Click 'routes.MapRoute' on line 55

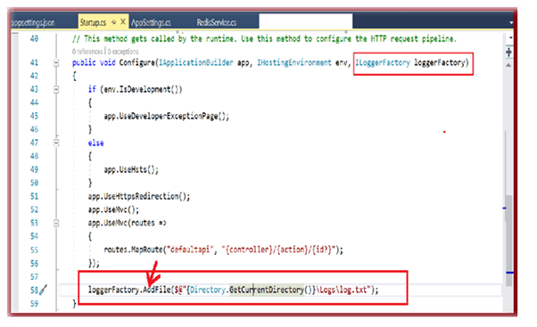pyautogui.click(x=133, y=249)
